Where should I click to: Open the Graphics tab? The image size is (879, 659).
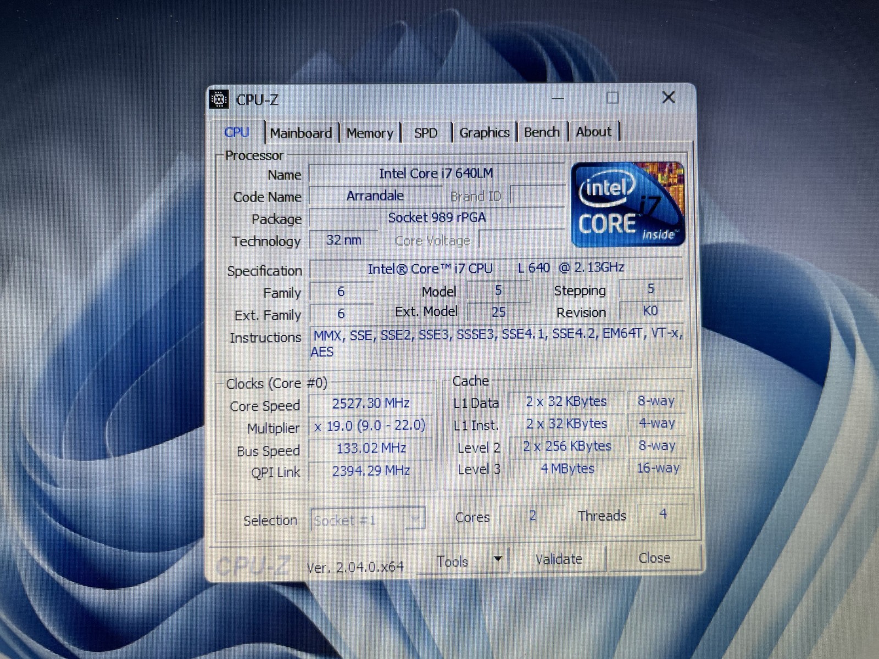[485, 132]
